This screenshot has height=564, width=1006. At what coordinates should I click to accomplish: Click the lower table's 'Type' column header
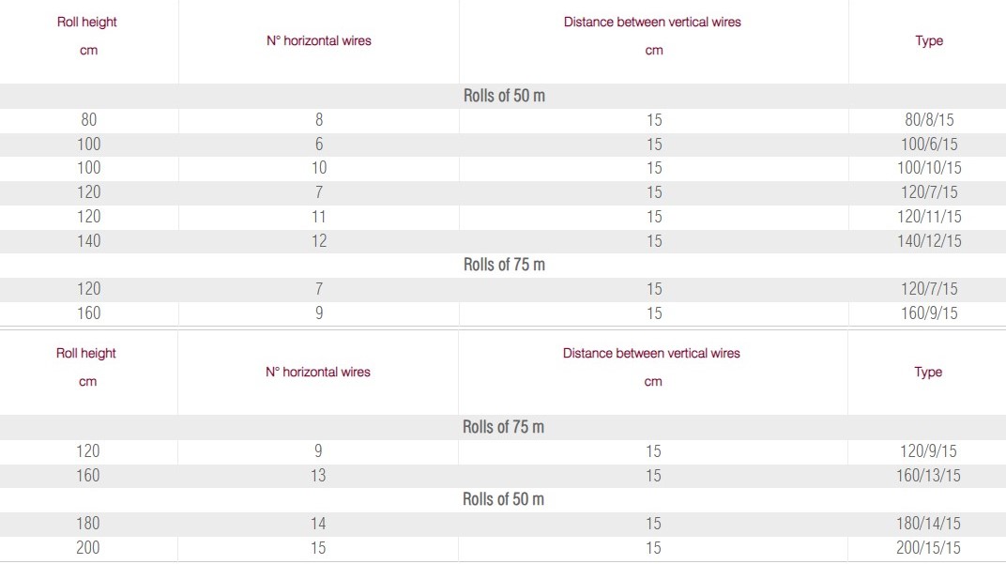[928, 373]
